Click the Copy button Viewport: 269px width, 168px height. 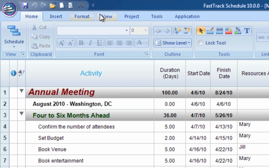coord(41,37)
